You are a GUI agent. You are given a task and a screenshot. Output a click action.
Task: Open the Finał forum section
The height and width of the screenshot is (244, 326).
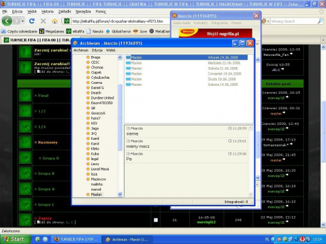(x=43, y=96)
